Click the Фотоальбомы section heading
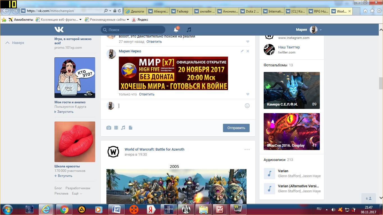Screen dimensions: 383x215 (275, 65)
